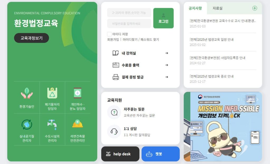Choose the 실내공기질 관리자 icon
This screenshot has width=270, height=164.
click(x=27, y=124)
